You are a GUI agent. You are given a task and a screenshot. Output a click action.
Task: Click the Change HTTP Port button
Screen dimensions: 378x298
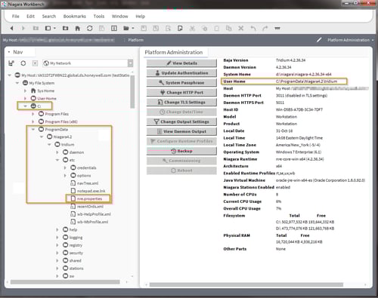[181, 93]
